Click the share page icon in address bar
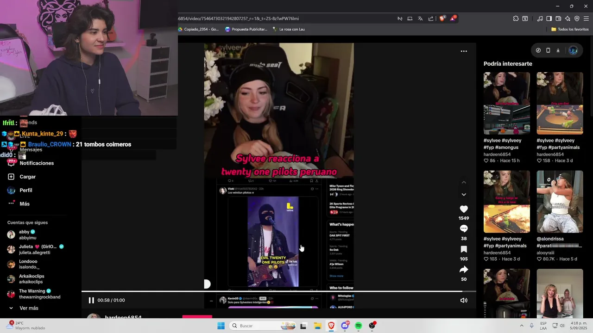The width and height of the screenshot is (593, 333). click(431, 18)
